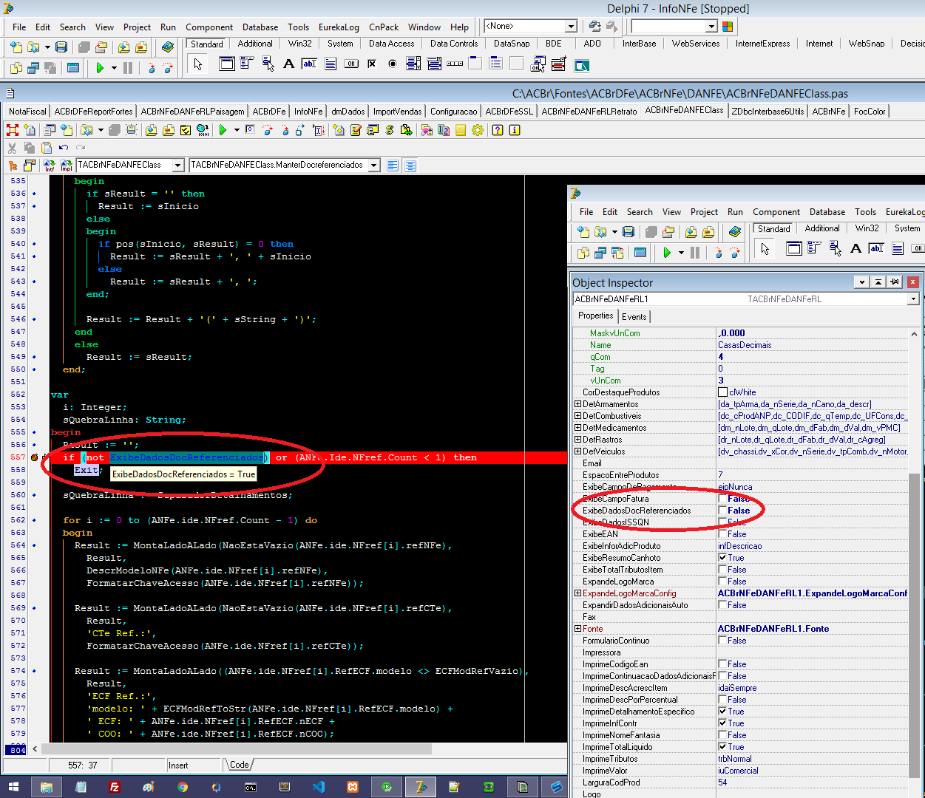Toggle the ExibeTotalTributosItem checkbox
This screenshot has height=798, width=925.
click(723, 570)
